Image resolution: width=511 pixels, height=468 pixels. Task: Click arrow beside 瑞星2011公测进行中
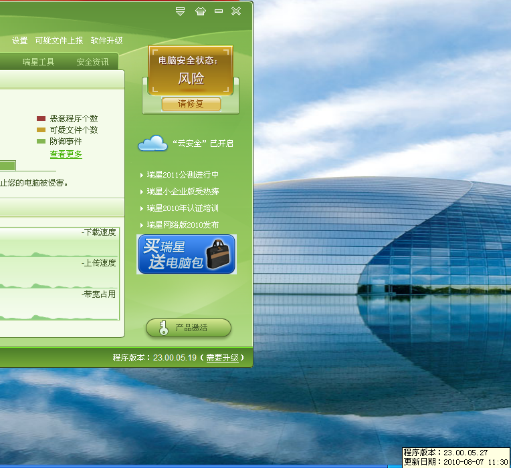pyautogui.click(x=142, y=176)
